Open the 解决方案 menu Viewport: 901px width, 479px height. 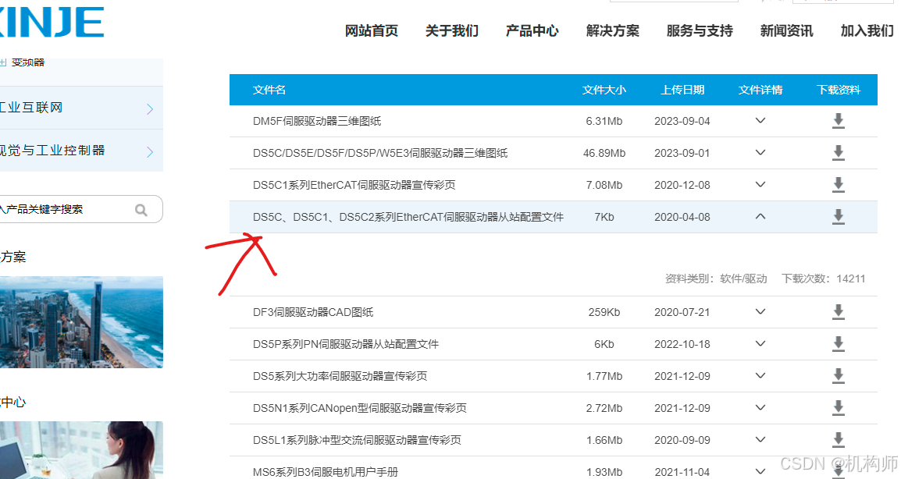tap(613, 30)
